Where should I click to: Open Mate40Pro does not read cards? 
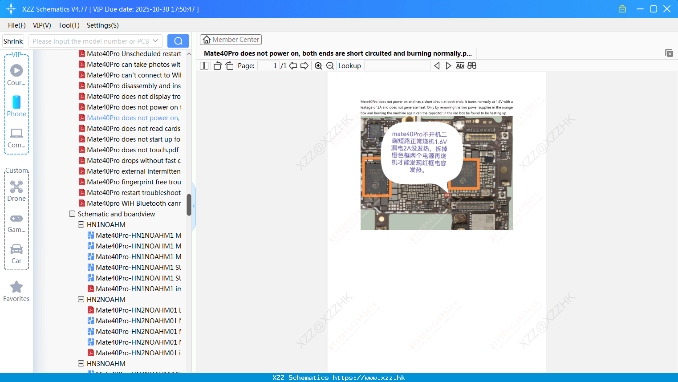[130, 128]
